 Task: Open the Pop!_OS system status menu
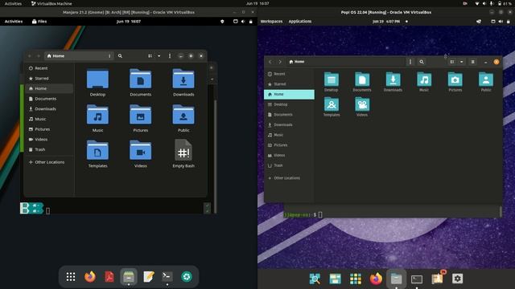501,22
